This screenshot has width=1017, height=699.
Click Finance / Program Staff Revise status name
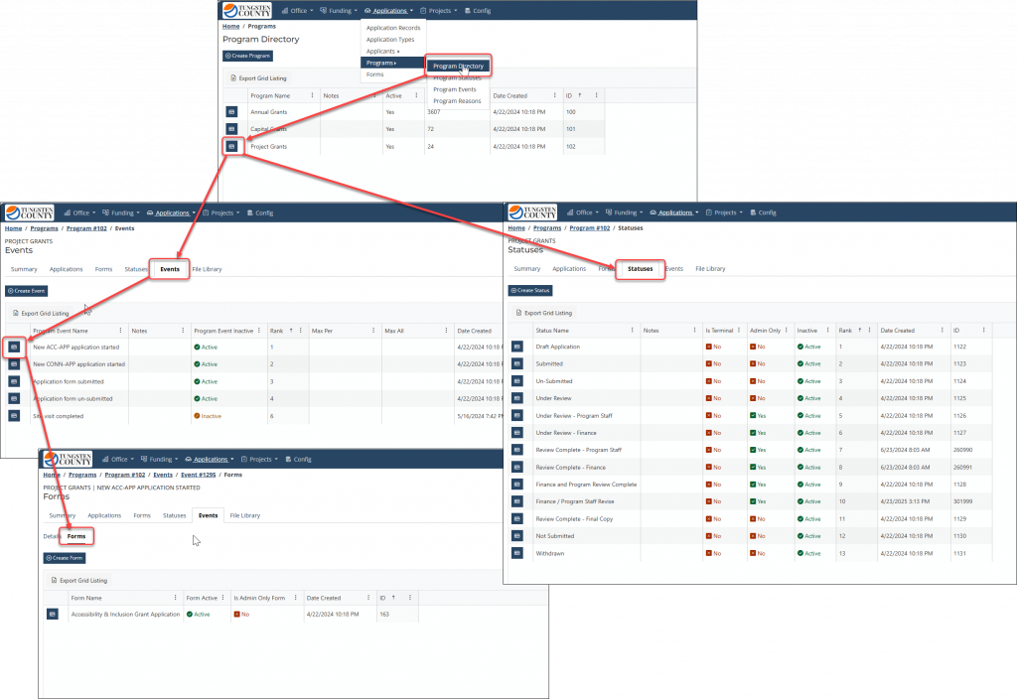tap(575, 501)
